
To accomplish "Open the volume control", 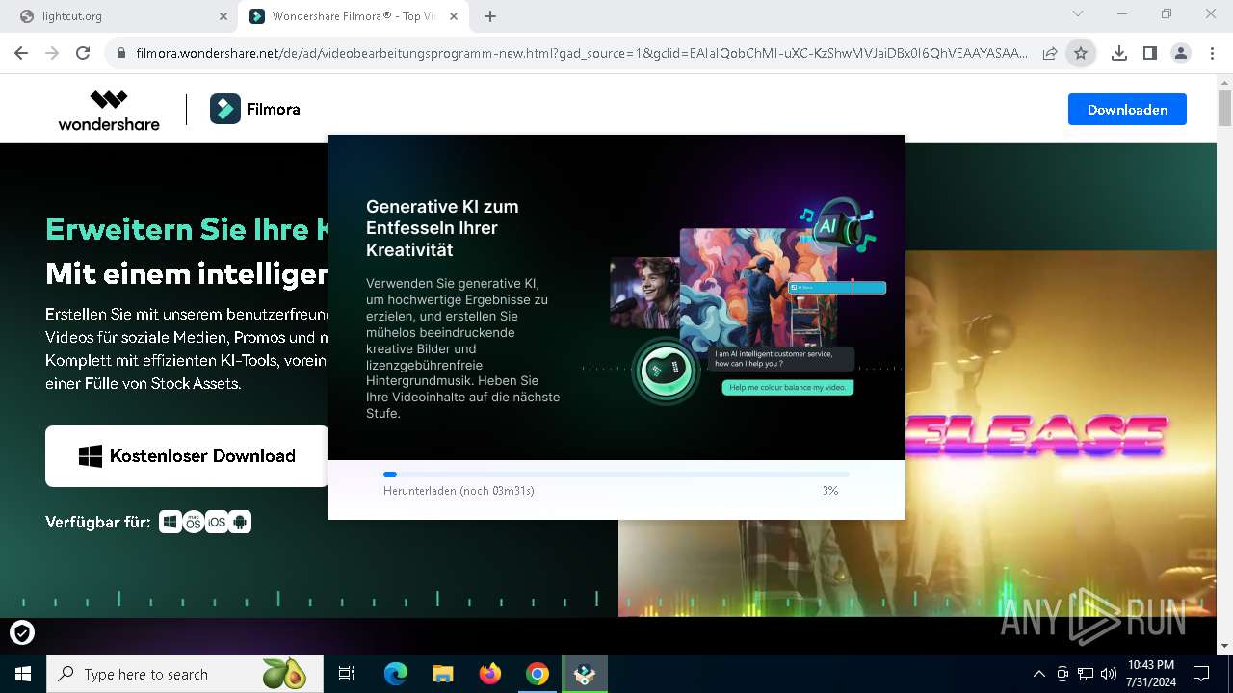I will click(1109, 674).
